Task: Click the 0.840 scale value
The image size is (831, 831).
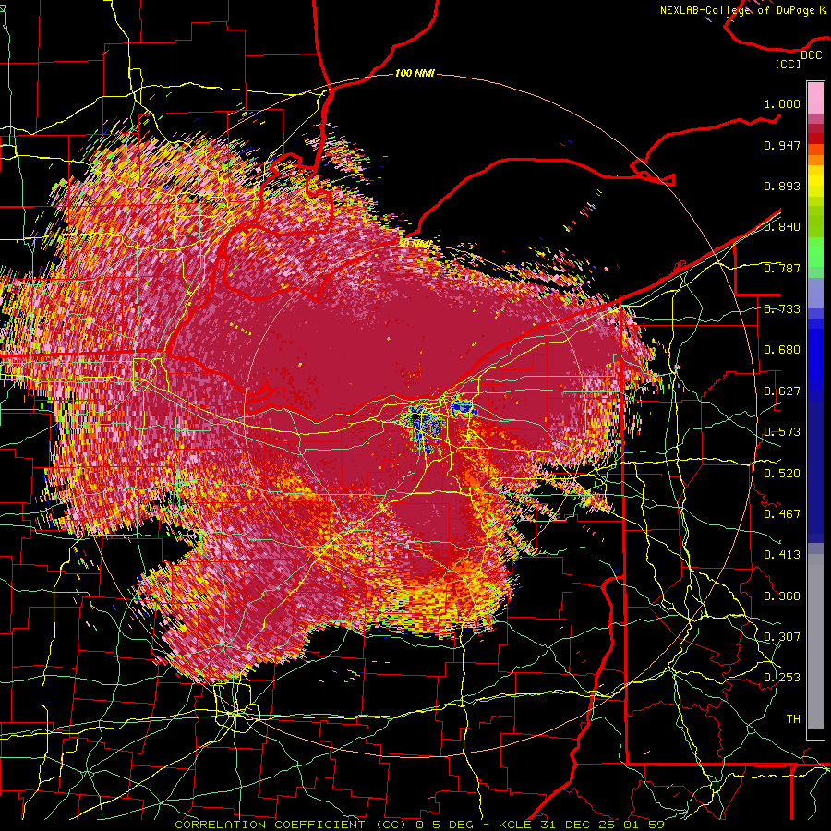Action: pos(782,227)
